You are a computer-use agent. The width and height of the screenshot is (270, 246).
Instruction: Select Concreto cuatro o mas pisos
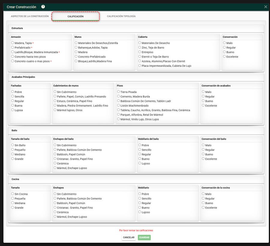(x=13, y=61)
